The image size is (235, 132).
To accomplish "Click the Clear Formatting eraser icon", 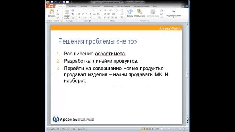I will pyautogui.click(x=100, y=18).
